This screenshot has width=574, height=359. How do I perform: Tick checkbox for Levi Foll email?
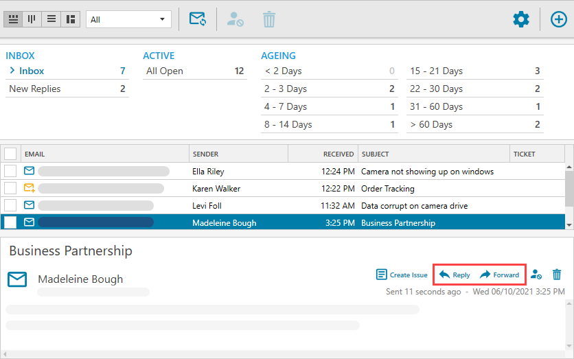(x=10, y=205)
